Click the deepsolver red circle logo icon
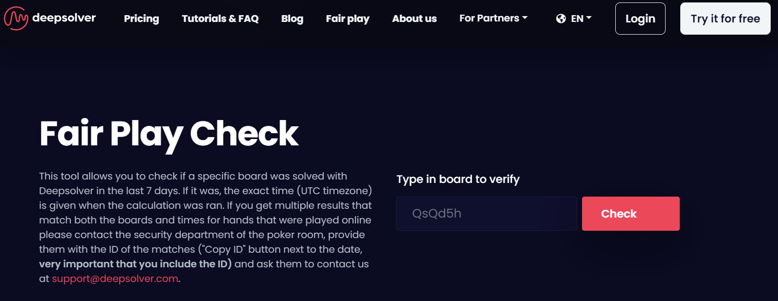The image size is (778, 301). pos(16,19)
